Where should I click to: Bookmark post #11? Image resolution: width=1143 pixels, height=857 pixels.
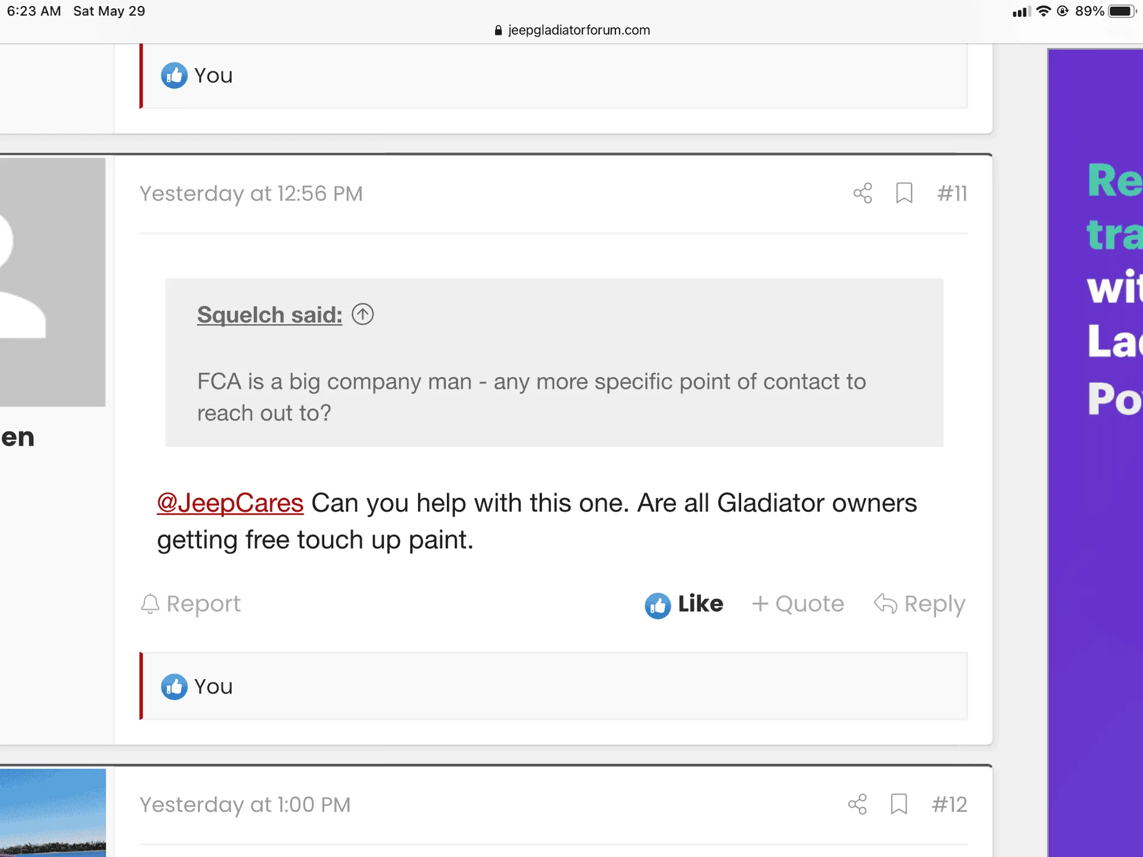click(x=904, y=193)
